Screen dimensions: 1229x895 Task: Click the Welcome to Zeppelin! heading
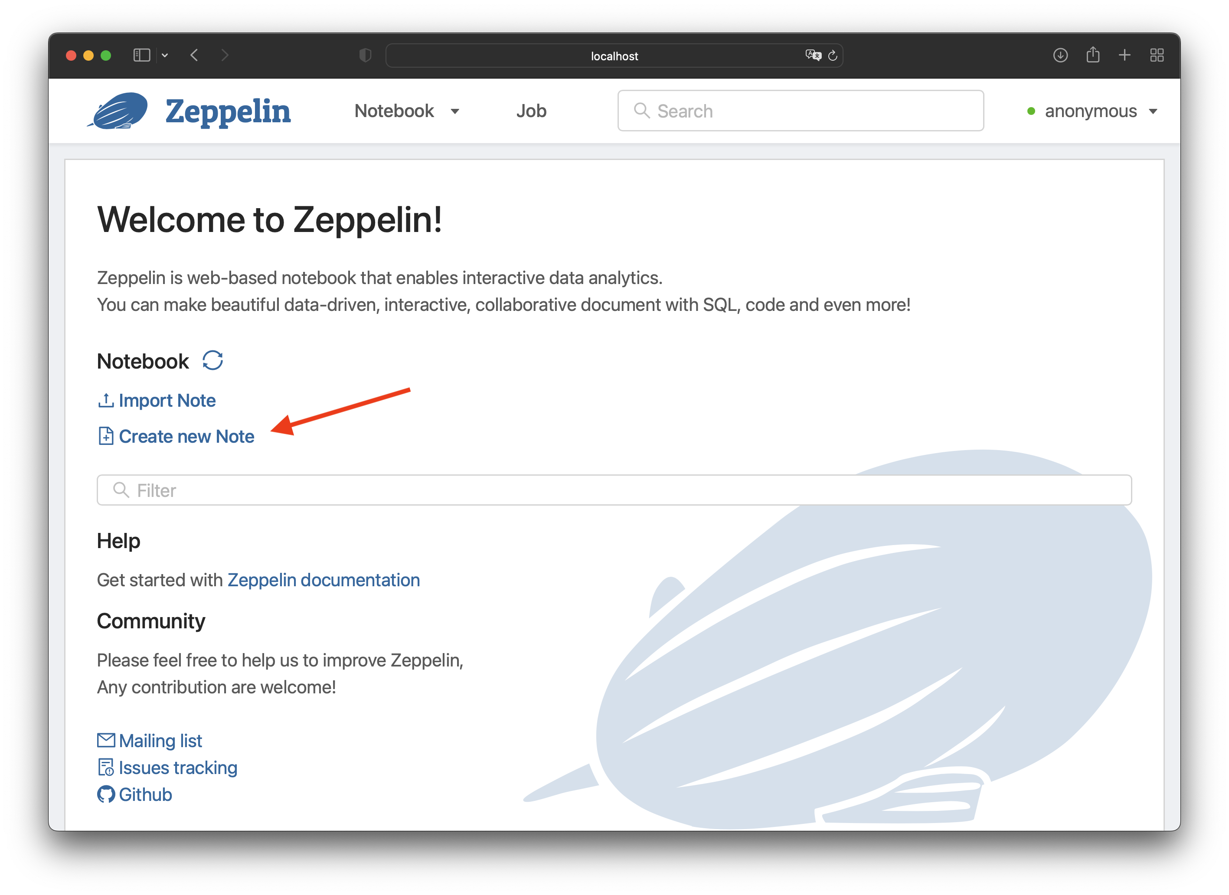(x=269, y=220)
